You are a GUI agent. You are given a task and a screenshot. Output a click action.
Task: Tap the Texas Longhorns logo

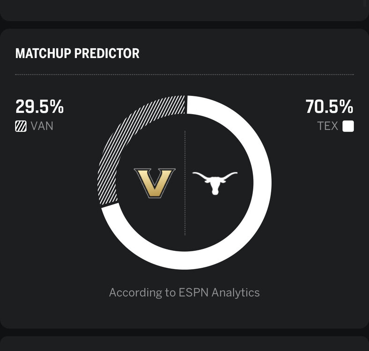[x=214, y=183]
